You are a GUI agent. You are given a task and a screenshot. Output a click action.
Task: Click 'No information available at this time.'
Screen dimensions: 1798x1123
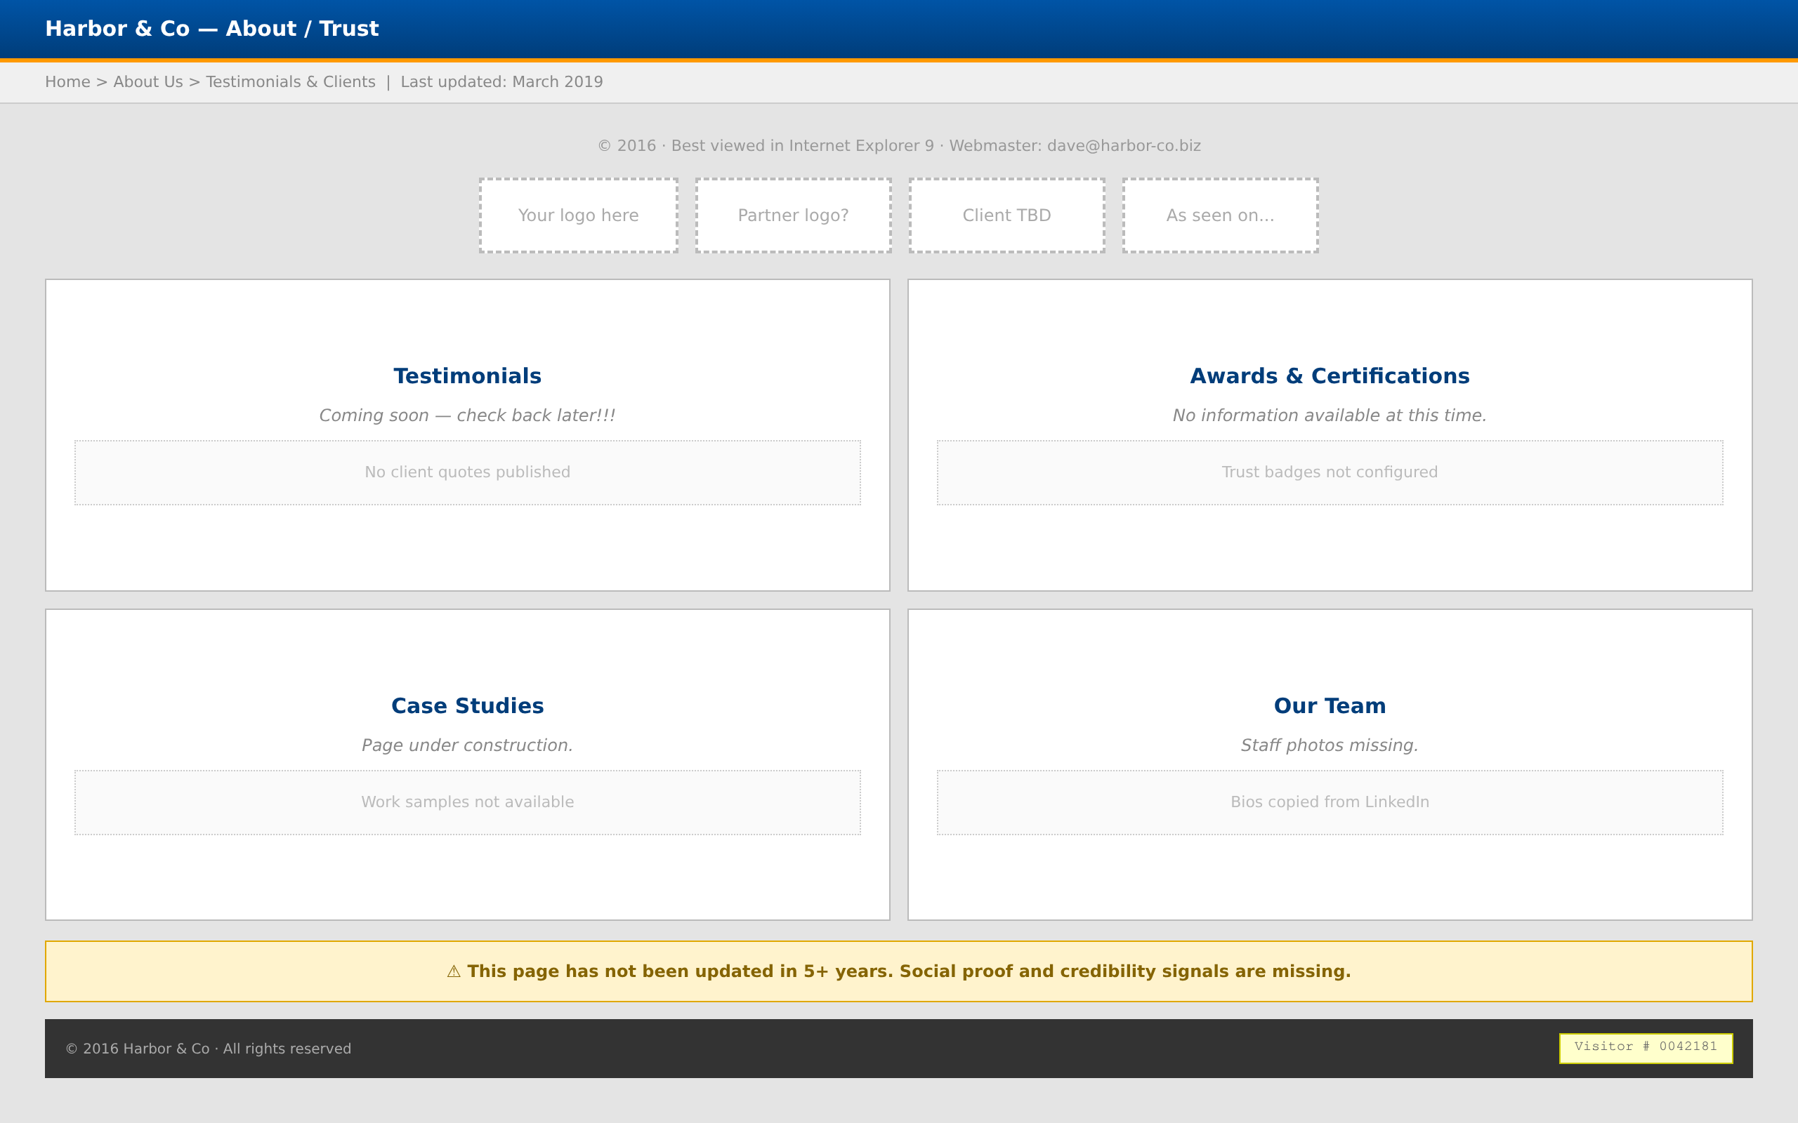click(1330, 416)
